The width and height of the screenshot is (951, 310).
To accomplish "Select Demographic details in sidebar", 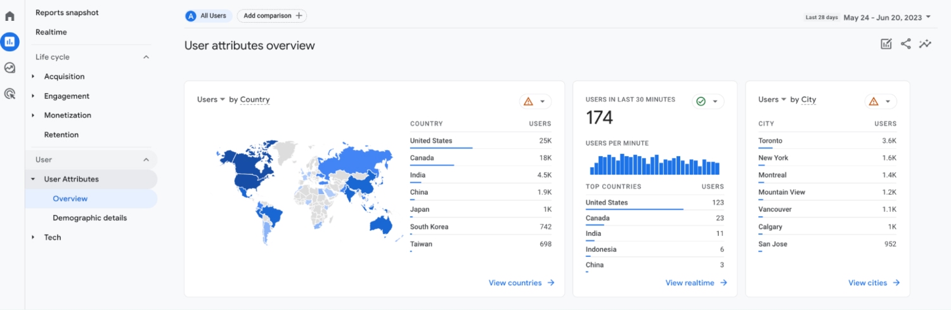I will tap(89, 218).
